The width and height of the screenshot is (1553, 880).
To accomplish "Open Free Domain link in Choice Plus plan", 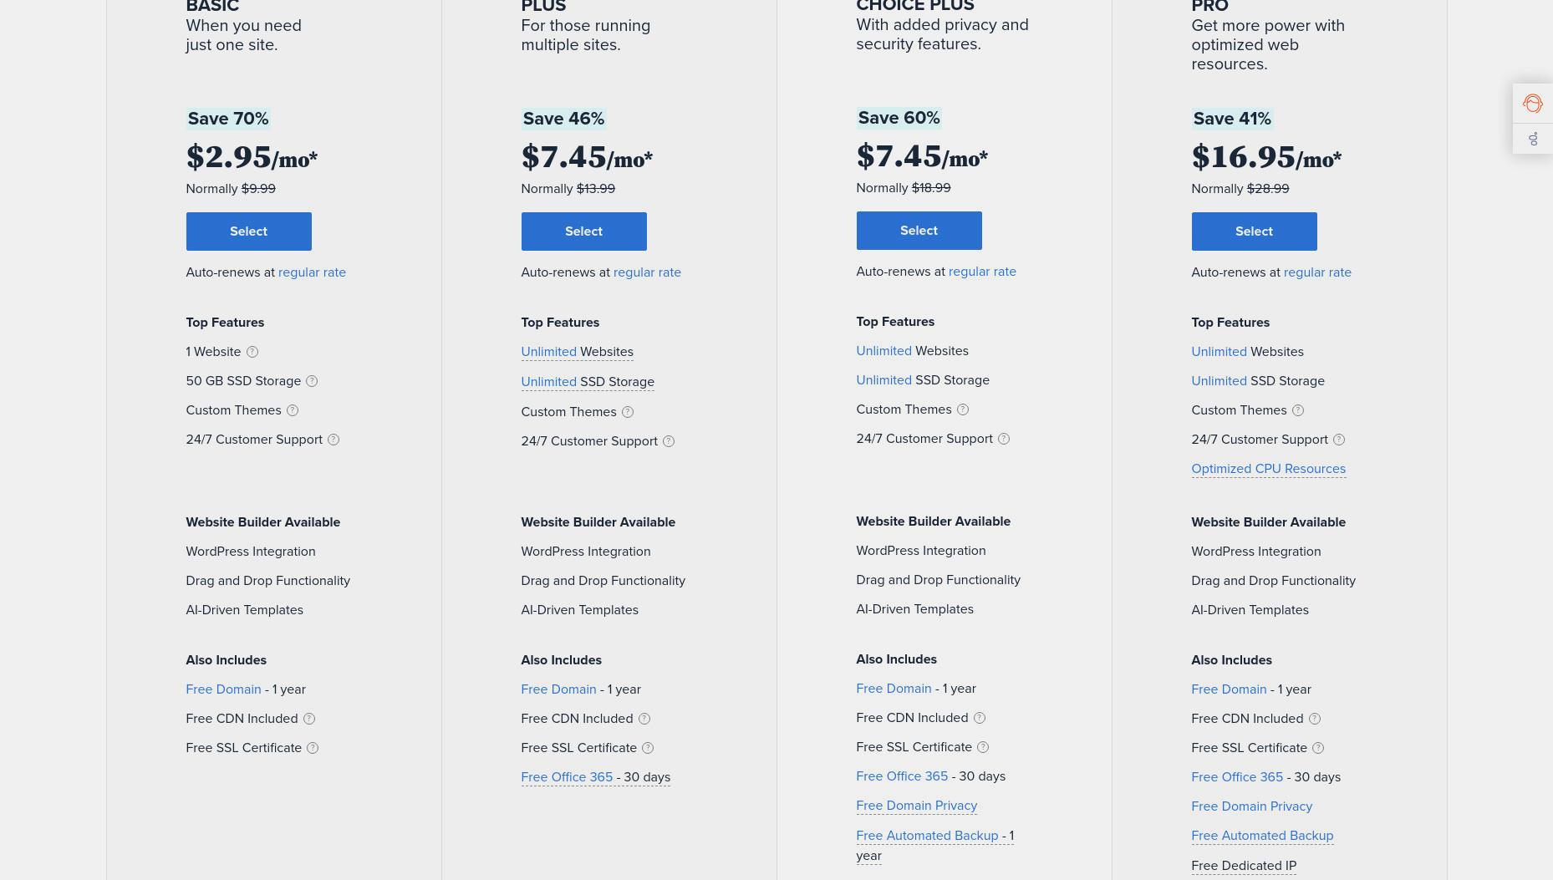I will (x=894, y=689).
